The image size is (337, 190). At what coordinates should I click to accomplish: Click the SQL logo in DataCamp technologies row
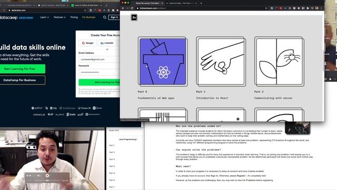(54, 108)
